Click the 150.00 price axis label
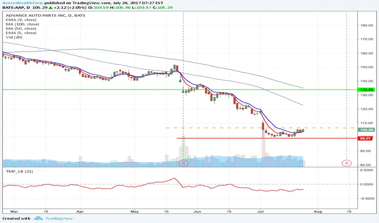 (367, 67)
